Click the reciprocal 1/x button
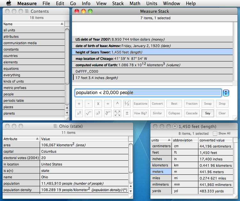Viewport: 240px width, 201px height. (127, 104)
